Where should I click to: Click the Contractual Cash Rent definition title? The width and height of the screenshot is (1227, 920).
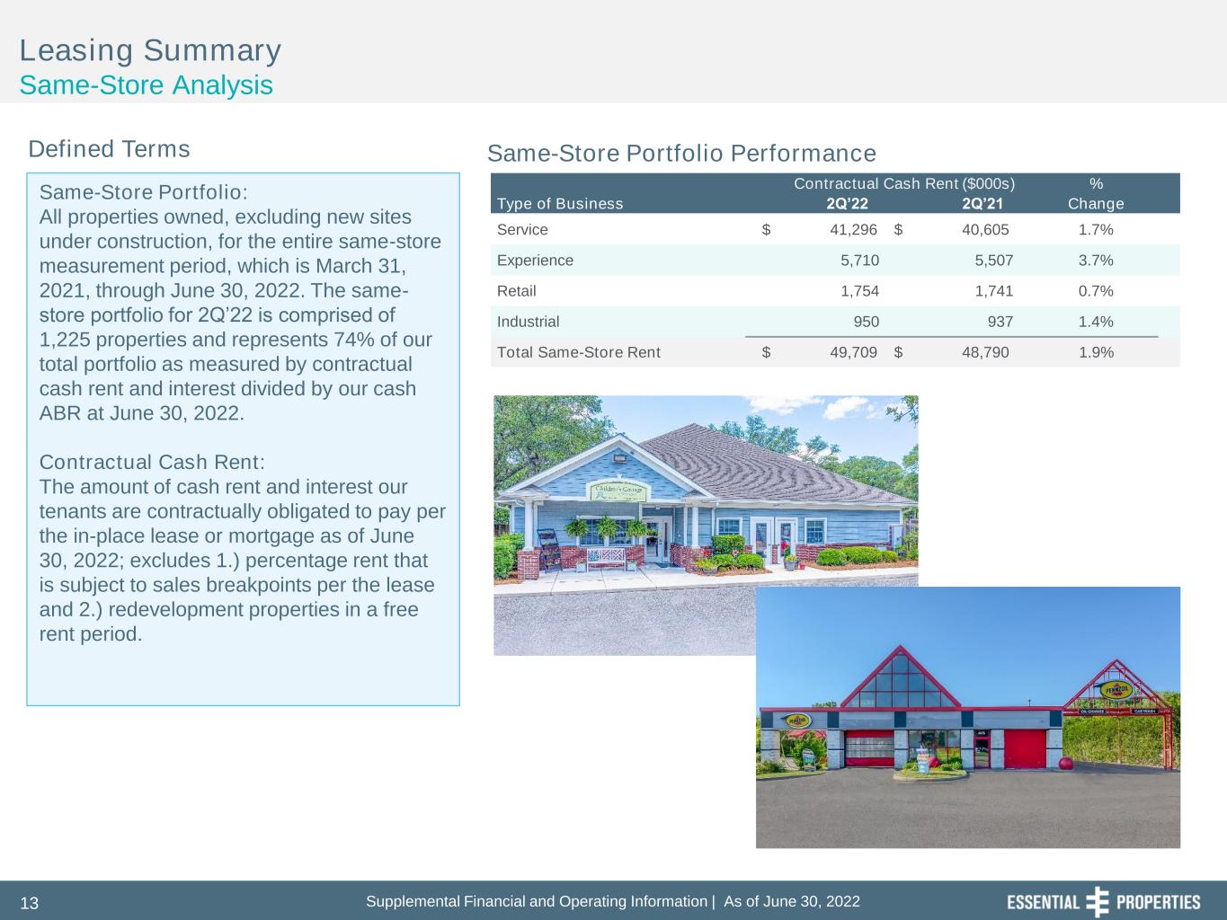click(152, 462)
